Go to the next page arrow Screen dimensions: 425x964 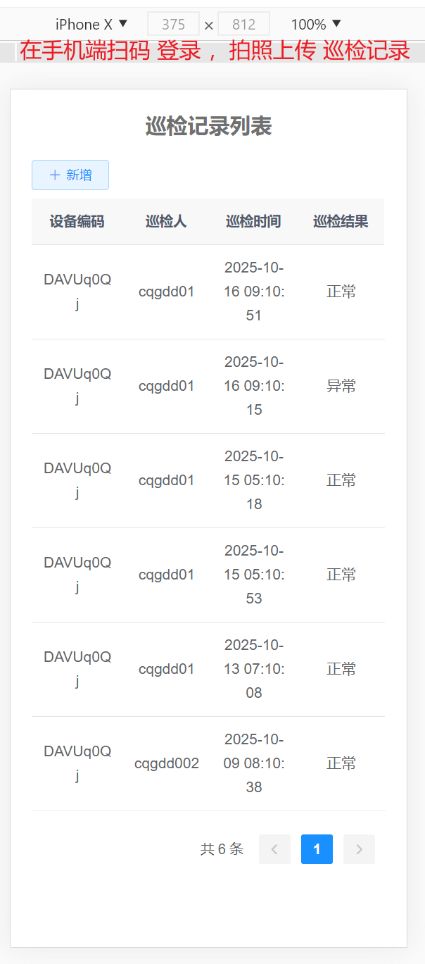(359, 849)
